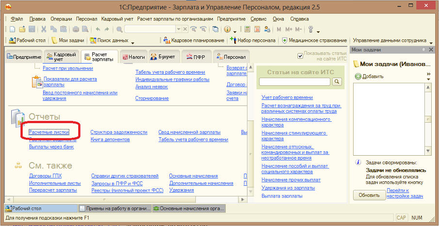Image resolution: width=439 pixels, height=226 pixels.
Task: Click the Save diskette icon
Action: [x=32, y=29]
